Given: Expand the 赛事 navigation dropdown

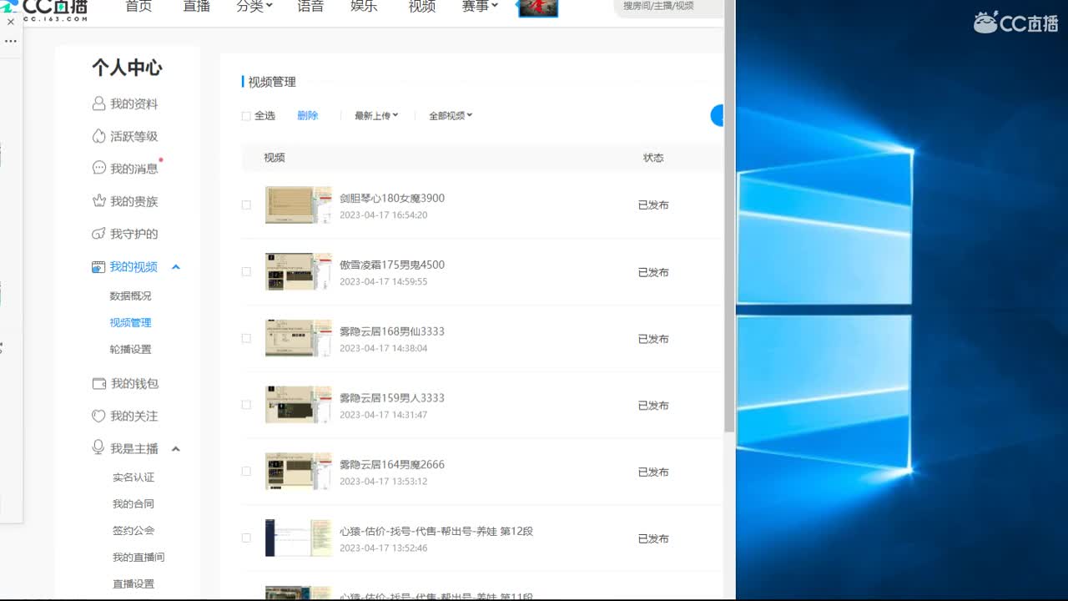Looking at the screenshot, I should (x=480, y=7).
